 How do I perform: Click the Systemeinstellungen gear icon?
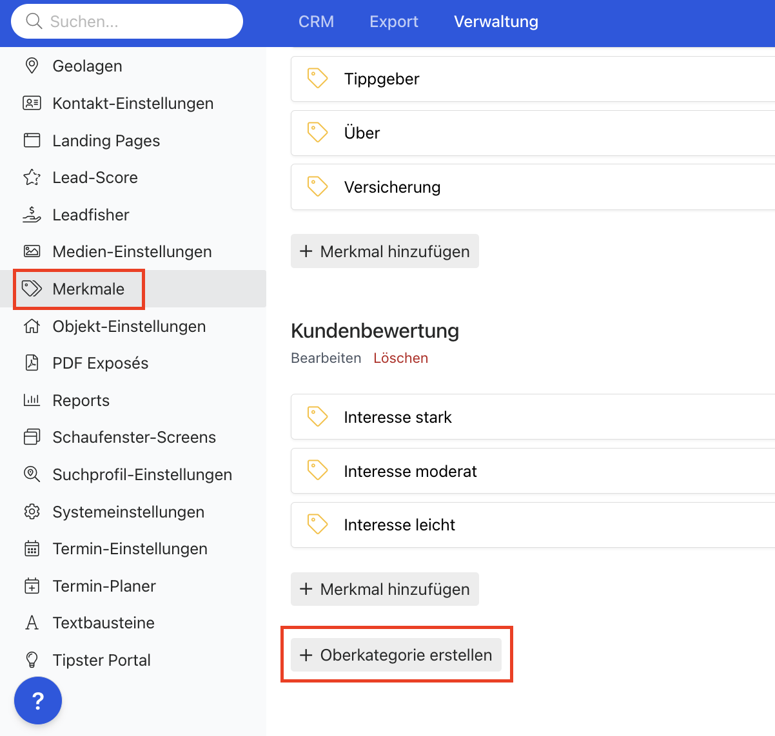point(32,512)
